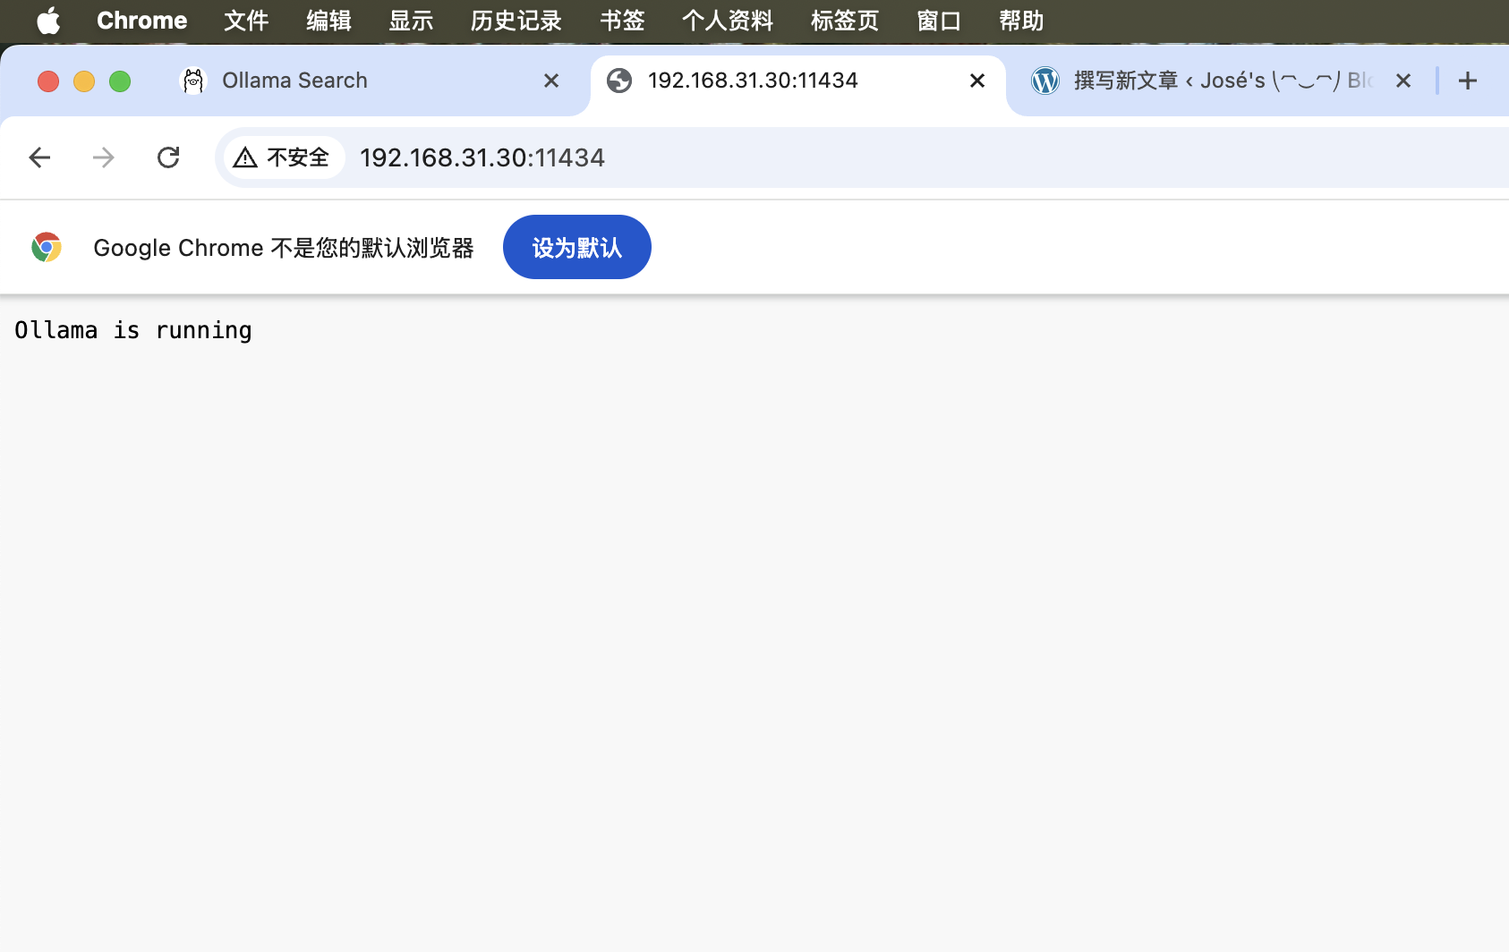Click the forward navigation arrow
This screenshot has width=1509, height=952.
[104, 157]
